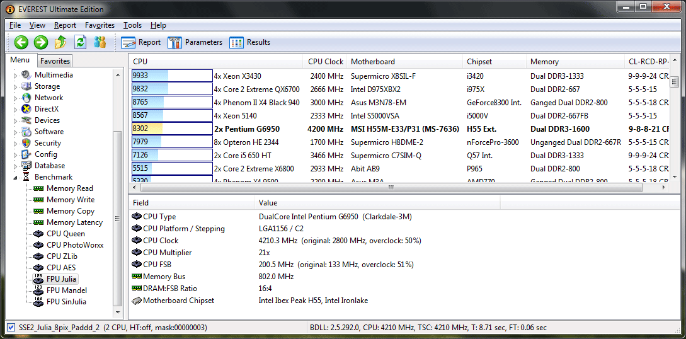Image resolution: width=686 pixels, height=339 pixels.
Task: Click the Value column header
Action: click(377, 203)
